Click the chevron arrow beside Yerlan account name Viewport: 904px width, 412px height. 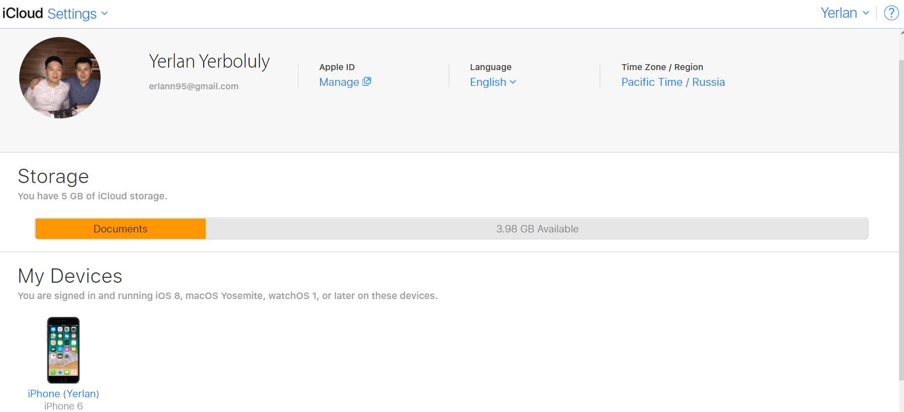(866, 13)
